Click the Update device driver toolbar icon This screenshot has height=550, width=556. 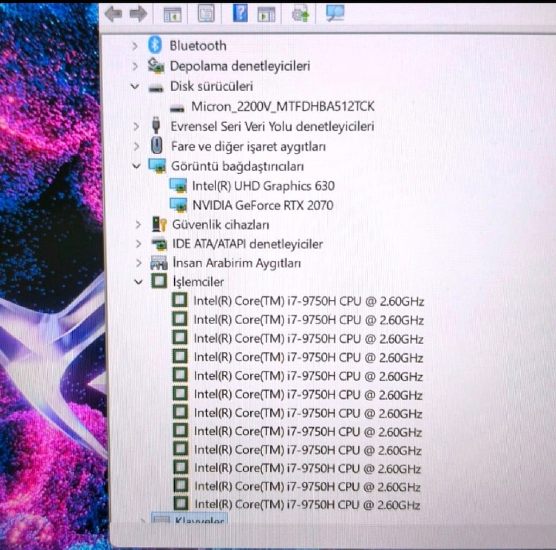click(300, 14)
